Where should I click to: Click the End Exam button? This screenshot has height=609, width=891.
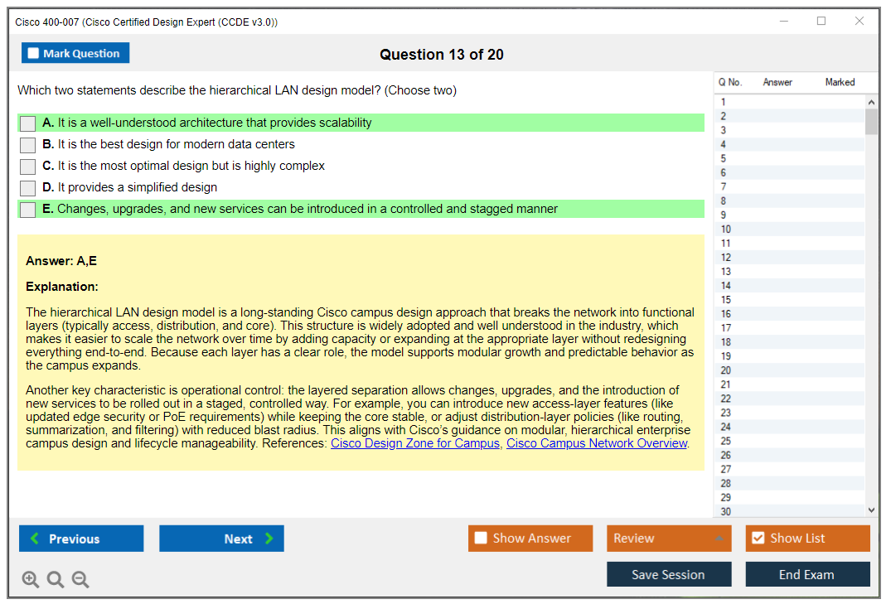806,575
